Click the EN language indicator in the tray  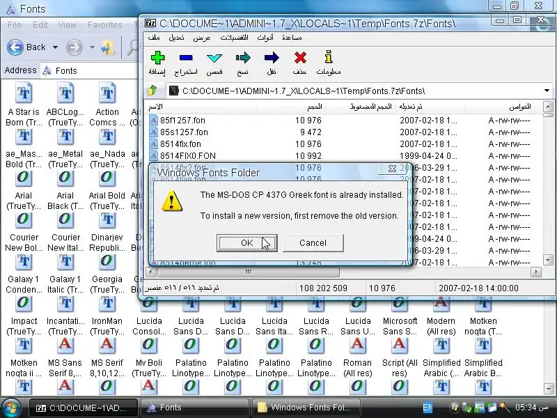tap(427, 408)
